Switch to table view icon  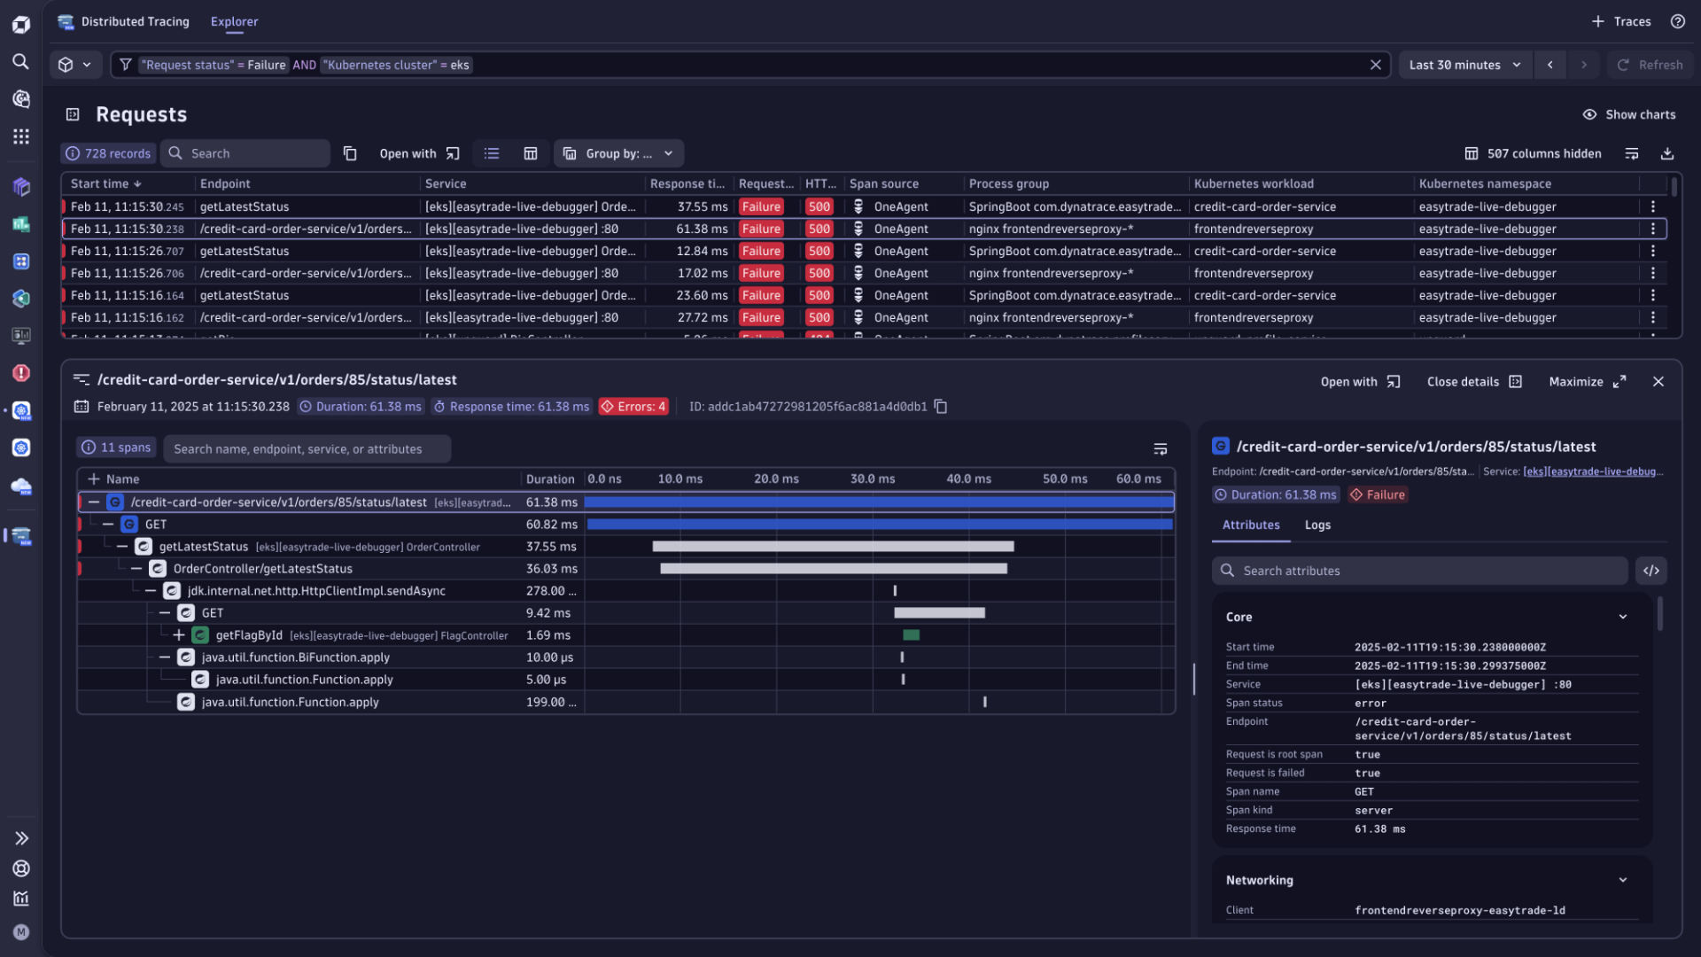tap(531, 153)
